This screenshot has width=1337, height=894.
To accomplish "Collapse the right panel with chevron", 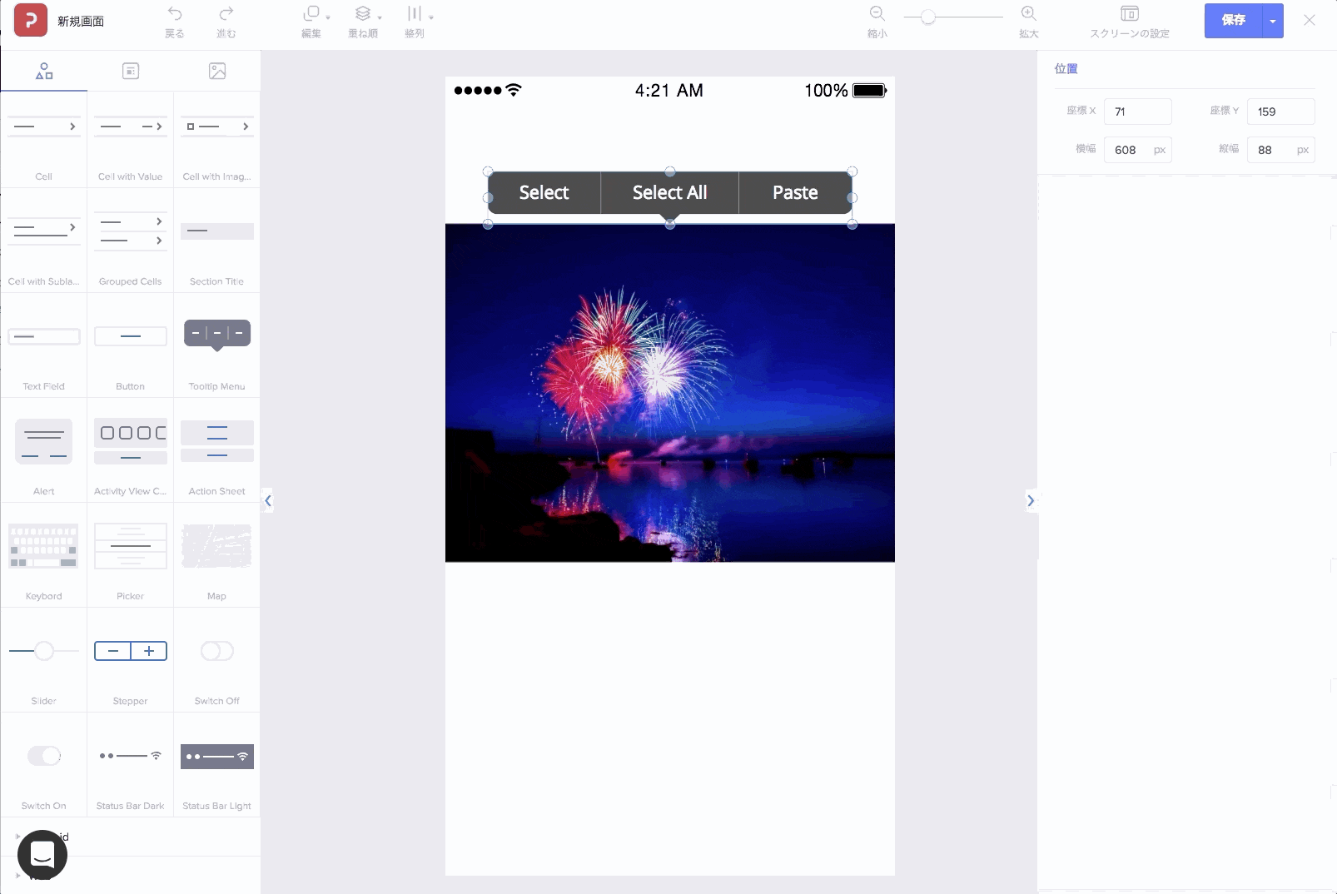I will (1031, 500).
